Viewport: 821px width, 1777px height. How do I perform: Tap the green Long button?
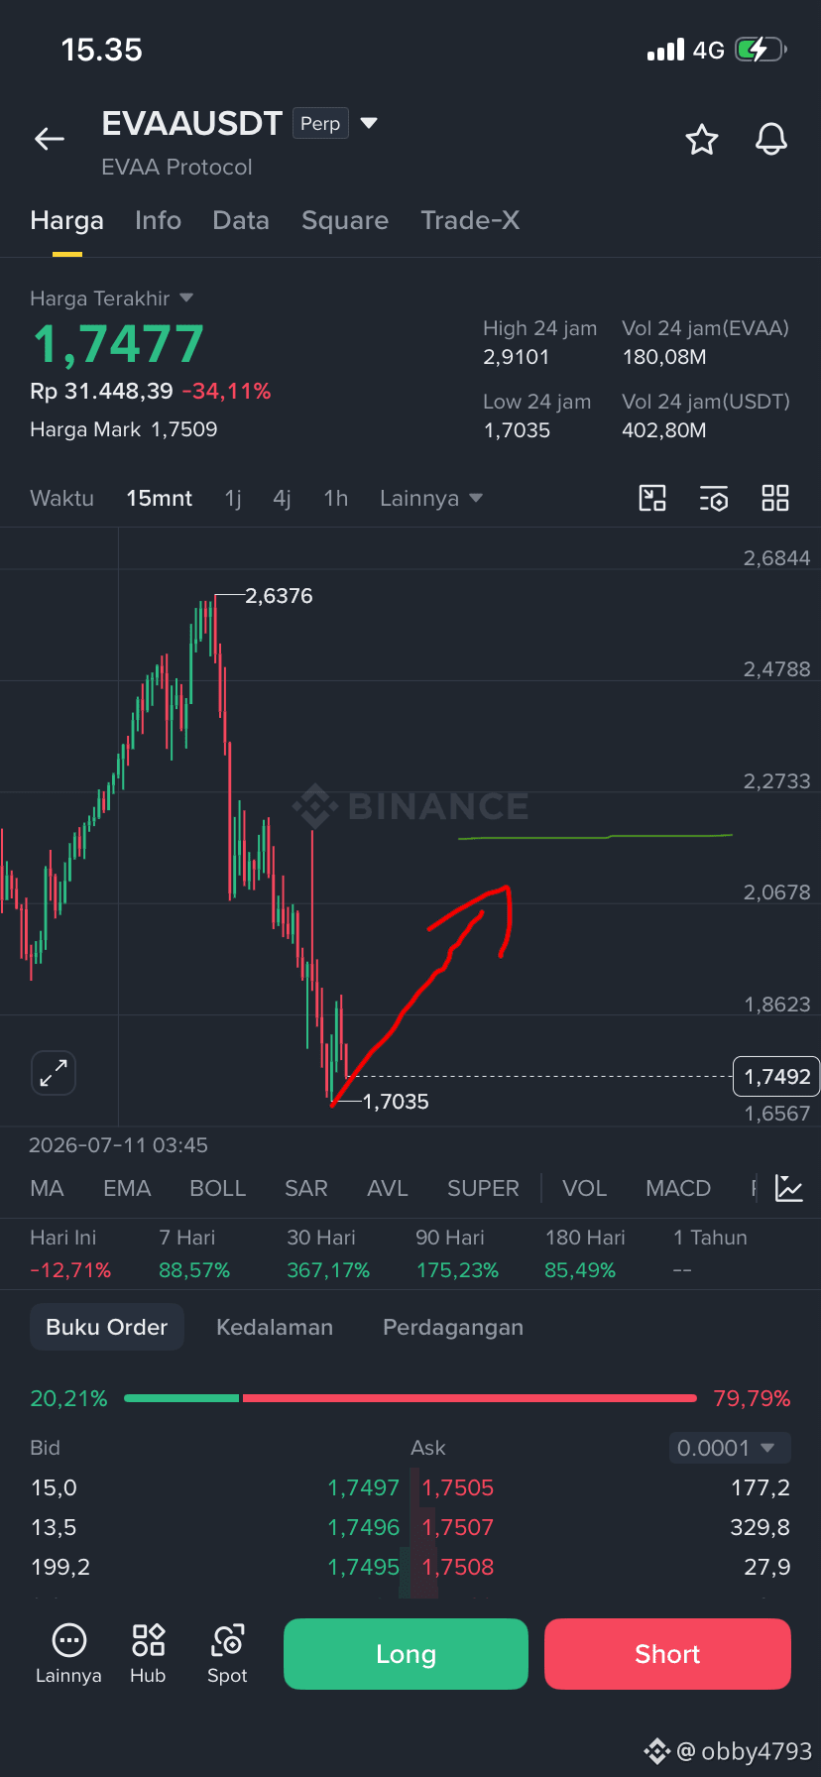406,1654
